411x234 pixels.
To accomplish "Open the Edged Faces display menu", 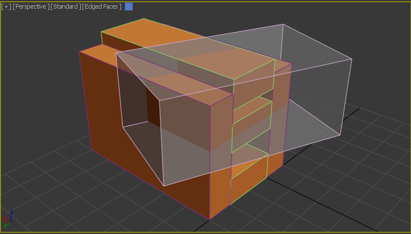I will (102, 6).
